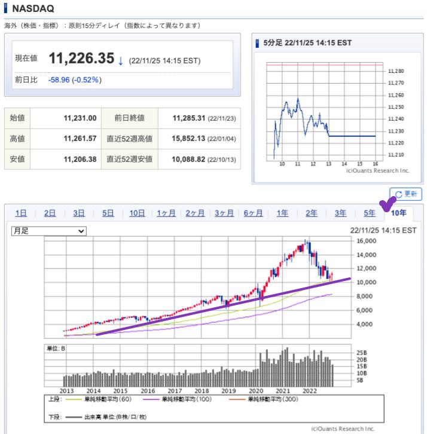Viewport: 427px width, 434px height.
Task: Select the 5年 chart range tab
Action: coord(370,213)
